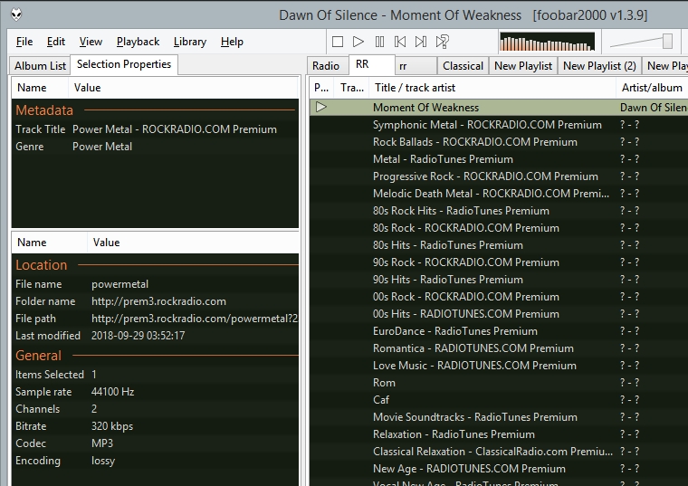Collapse the Location group header

pos(155,265)
